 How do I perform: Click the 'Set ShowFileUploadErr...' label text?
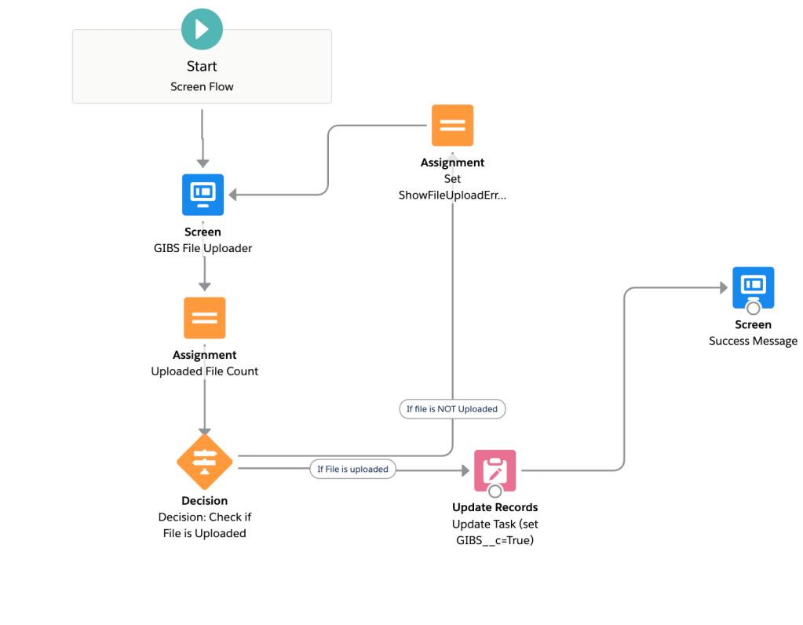click(x=452, y=195)
